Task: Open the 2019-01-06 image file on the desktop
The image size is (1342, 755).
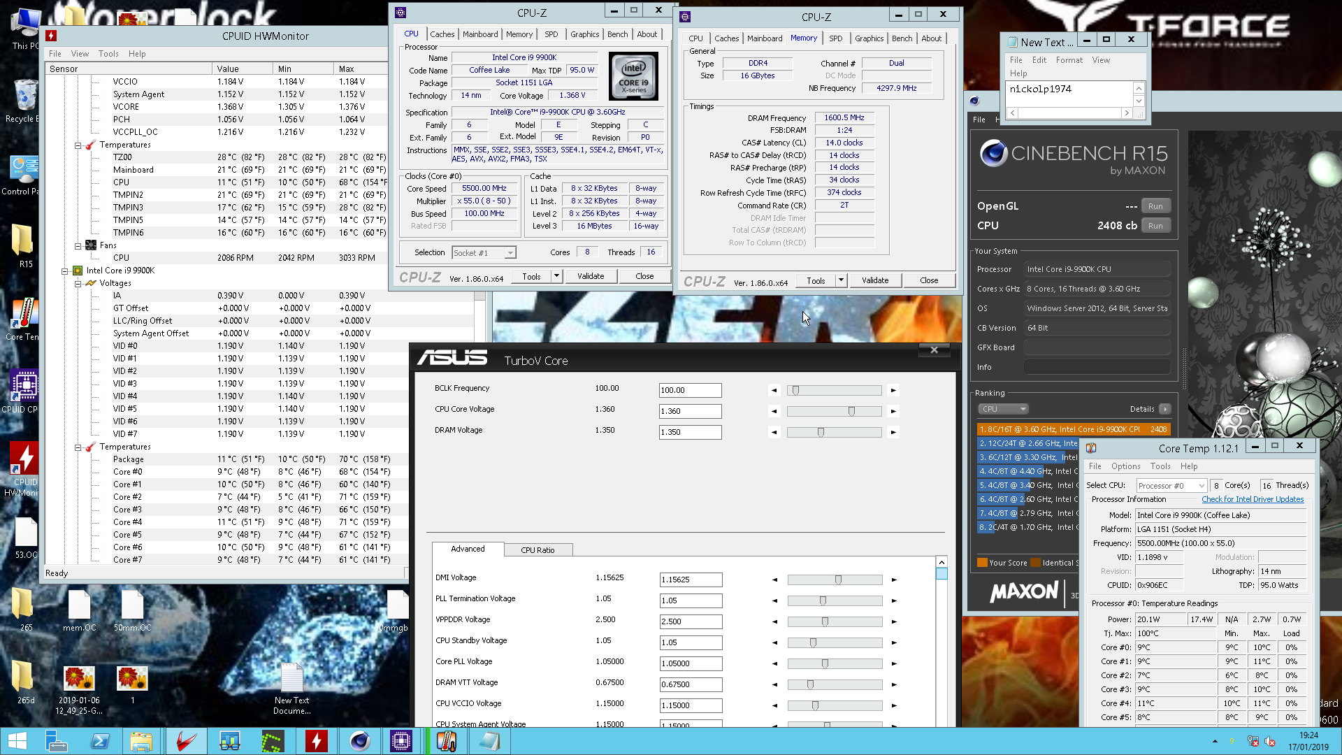Action: click(79, 689)
